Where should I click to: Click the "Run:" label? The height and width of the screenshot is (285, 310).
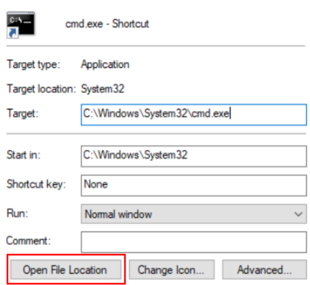17,213
